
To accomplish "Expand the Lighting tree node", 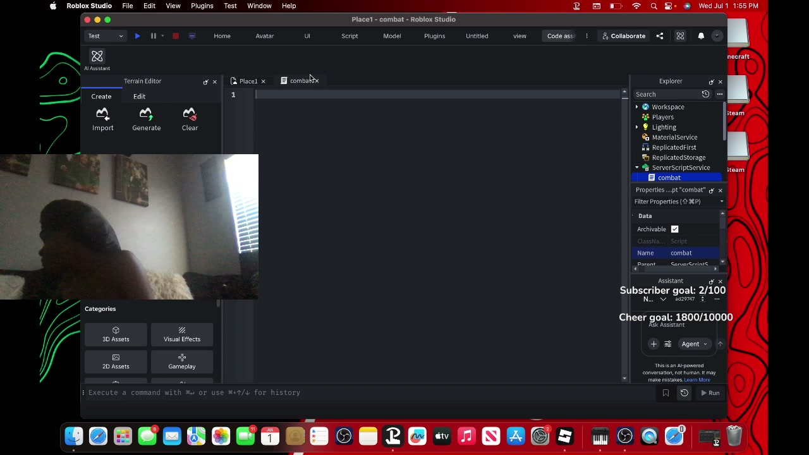I will click(636, 127).
